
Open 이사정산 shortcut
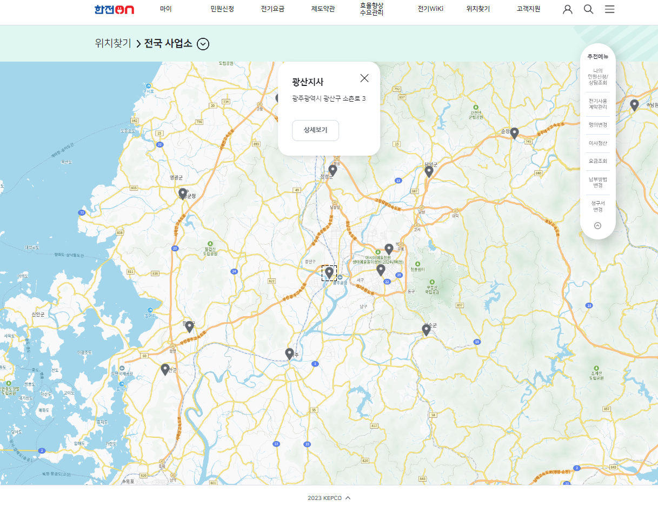click(x=597, y=143)
